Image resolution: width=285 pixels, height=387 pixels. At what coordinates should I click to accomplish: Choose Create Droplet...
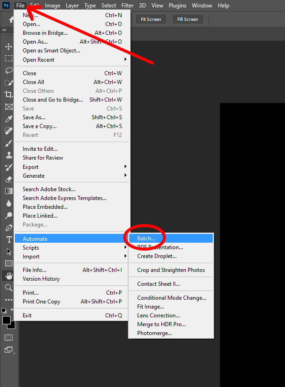coord(171,256)
